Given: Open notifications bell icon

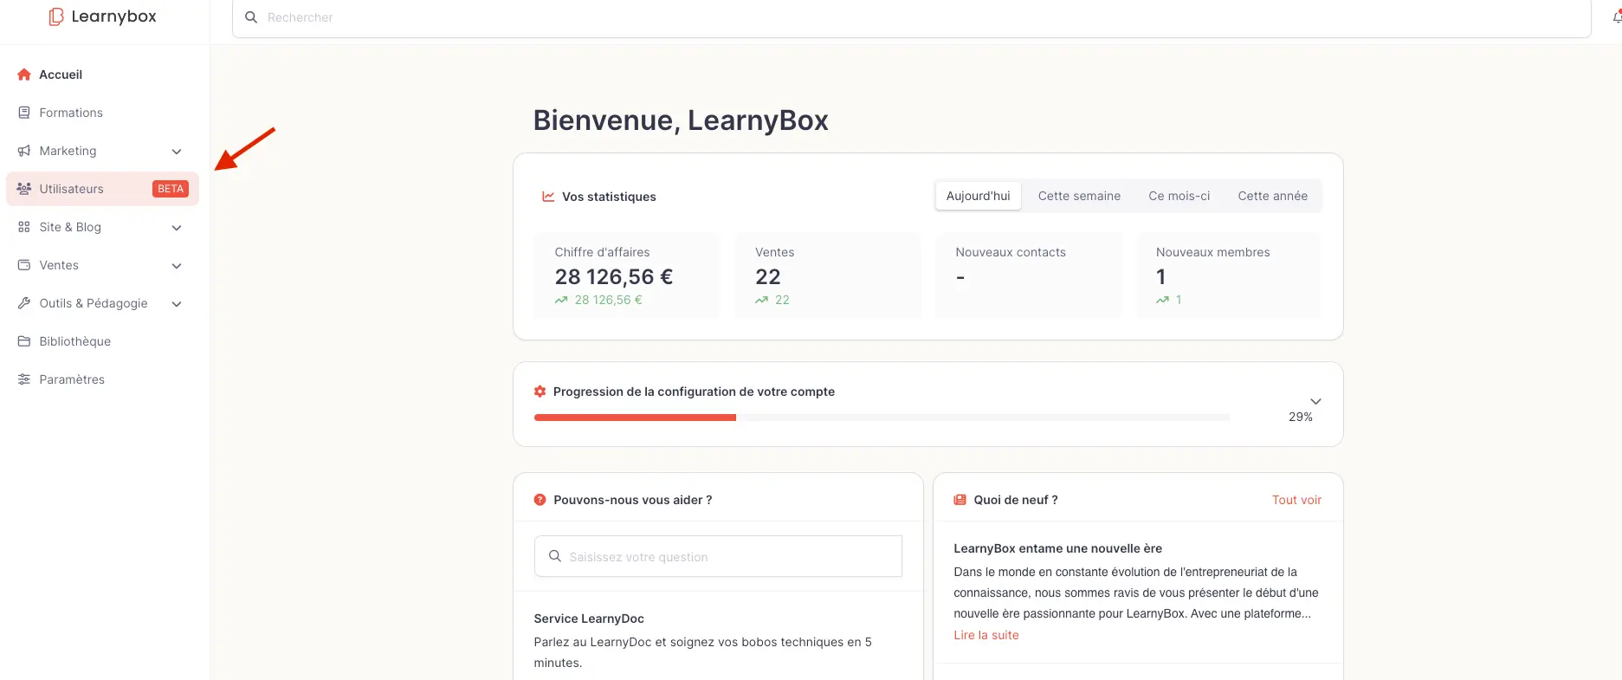Looking at the screenshot, I should tap(1617, 16).
